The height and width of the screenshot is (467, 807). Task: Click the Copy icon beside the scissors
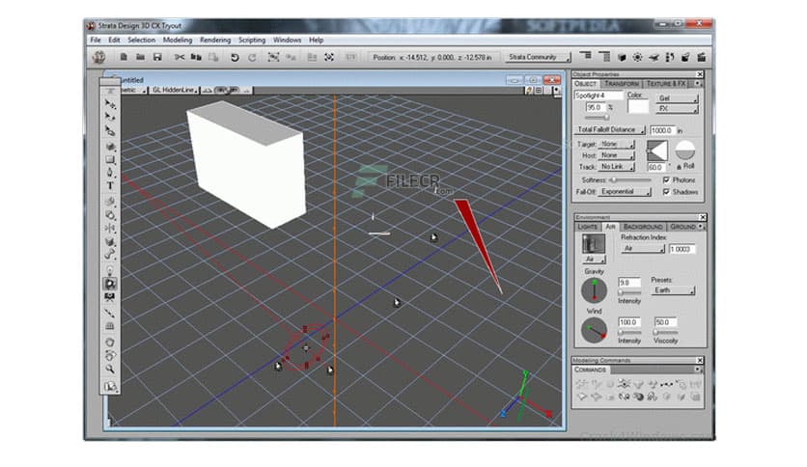tap(196, 57)
